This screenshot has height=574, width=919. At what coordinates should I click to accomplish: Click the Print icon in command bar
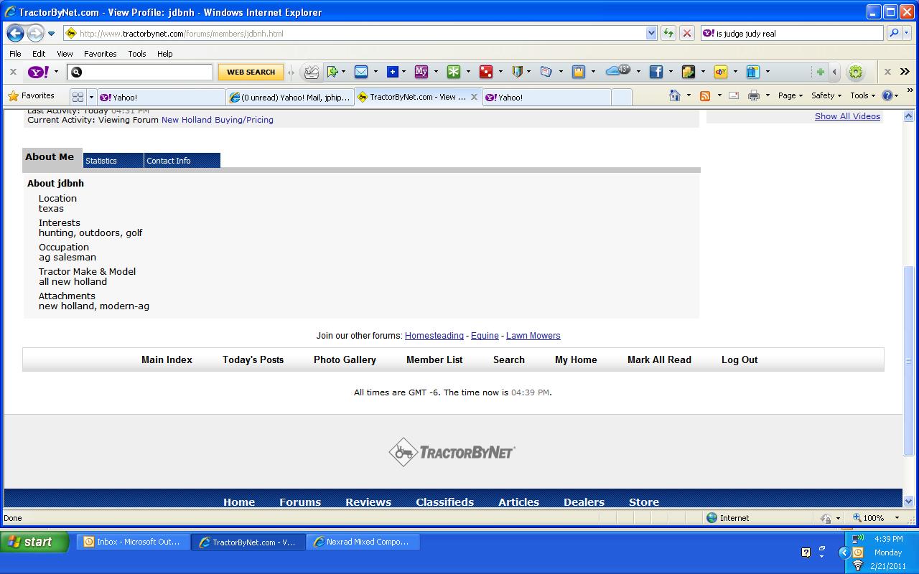click(753, 95)
